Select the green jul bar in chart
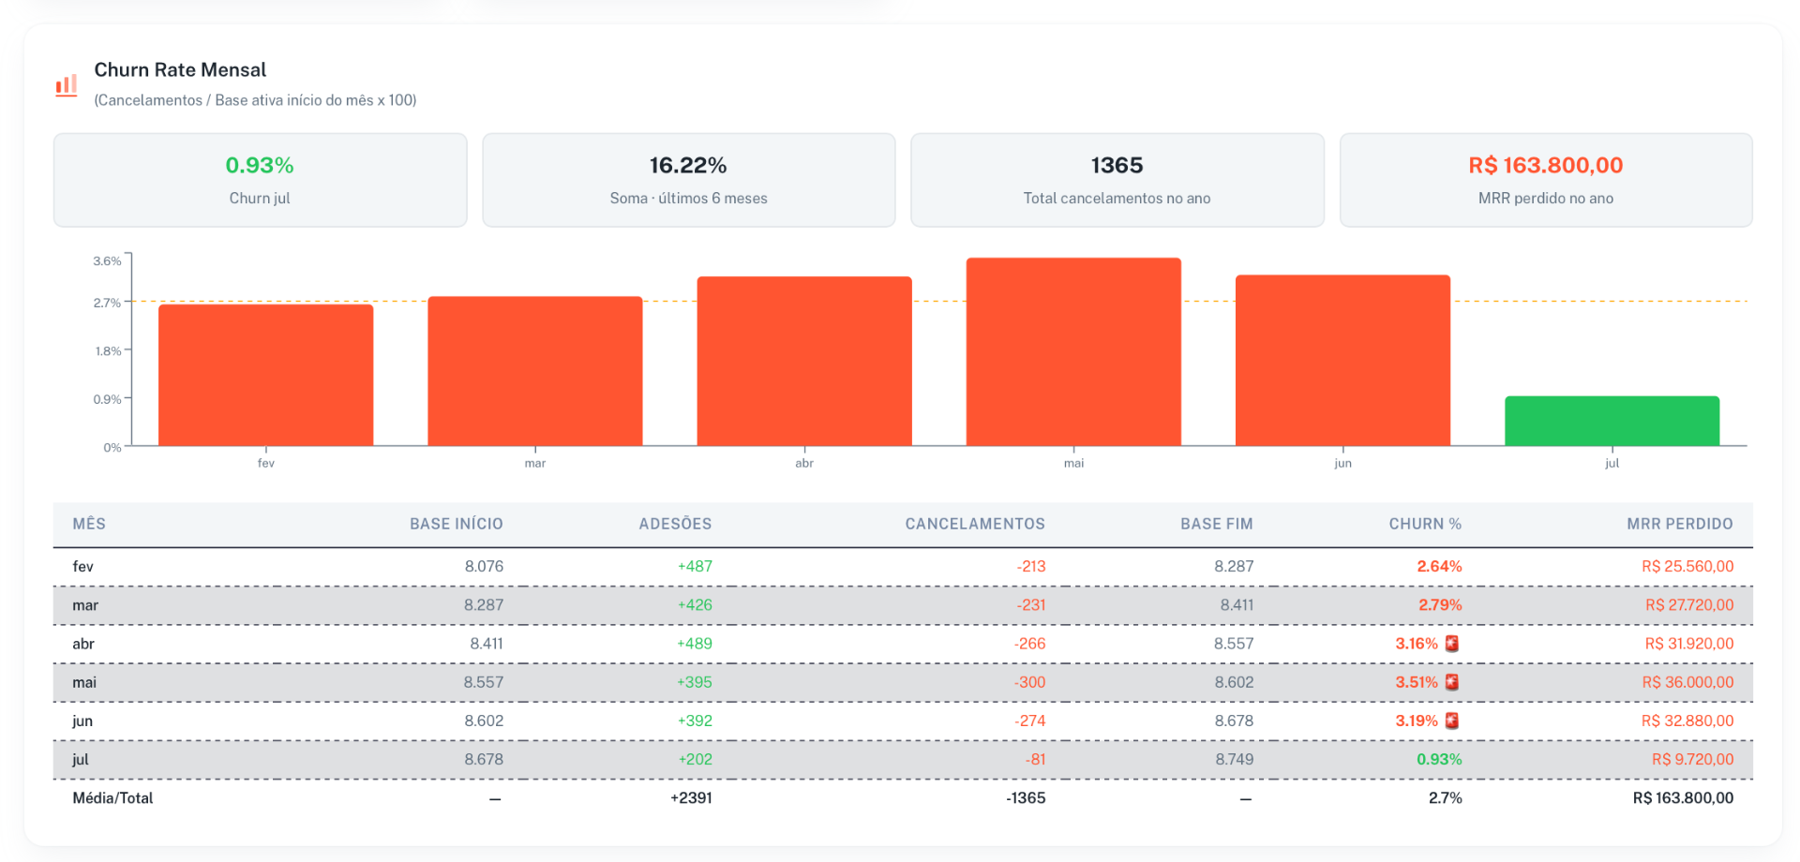This screenshot has height=862, width=1800. click(1612, 421)
